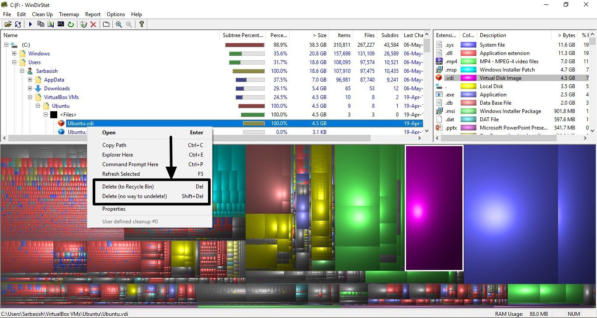Open the Options menu
The height and width of the screenshot is (318, 597).
point(116,14)
